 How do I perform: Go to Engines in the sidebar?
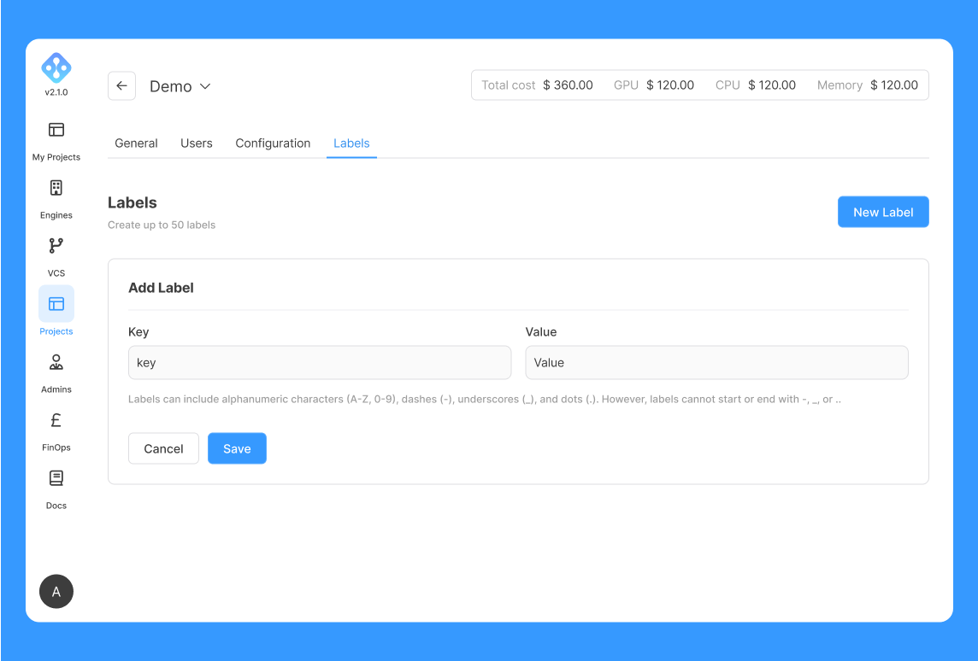pos(56,198)
